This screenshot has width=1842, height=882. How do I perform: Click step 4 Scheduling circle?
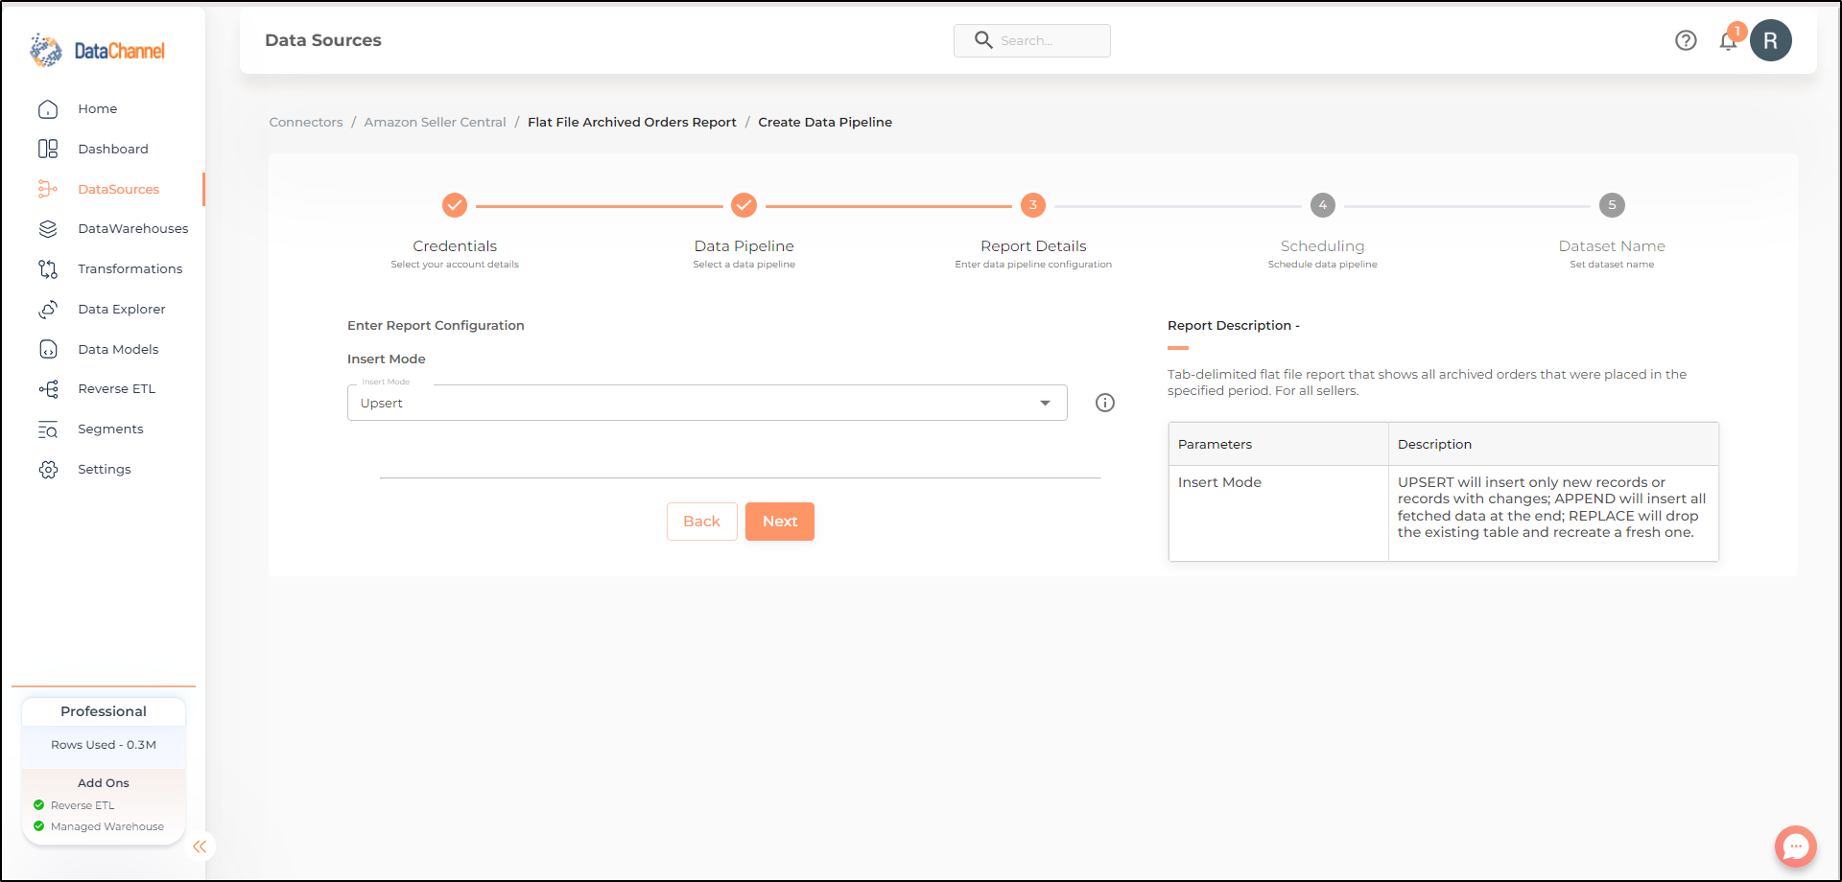tap(1323, 205)
